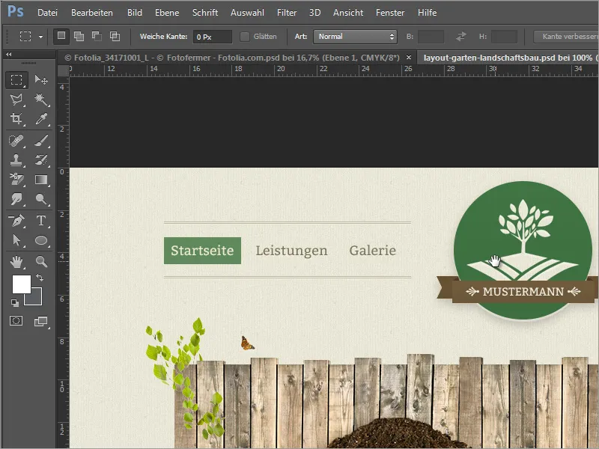Screen dimensions: 599x449
Task: Choose New Selection mode
Action: pos(61,36)
